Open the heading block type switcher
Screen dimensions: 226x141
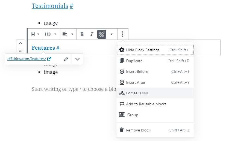tap(35, 34)
